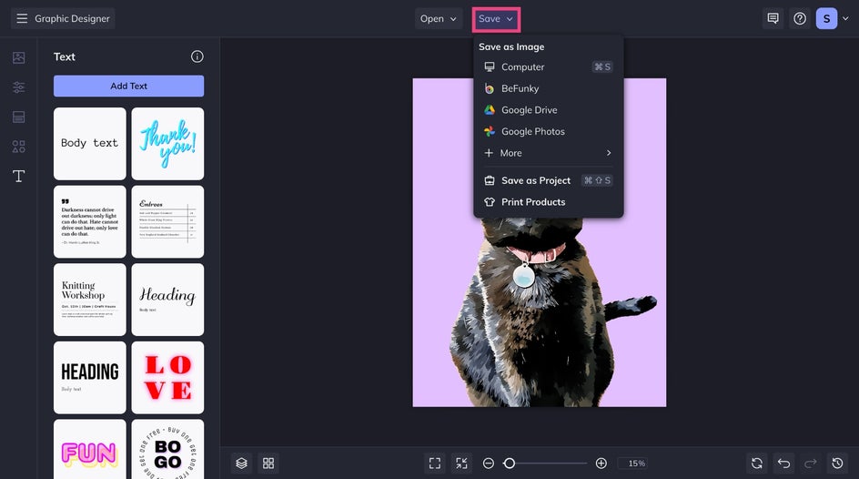Click the Redo arrow icon
859x479 pixels.
tap(811, 464)
